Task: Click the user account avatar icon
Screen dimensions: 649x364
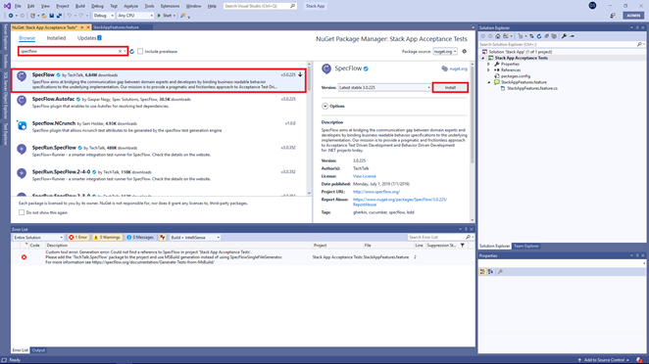Action: coord(592,6)
